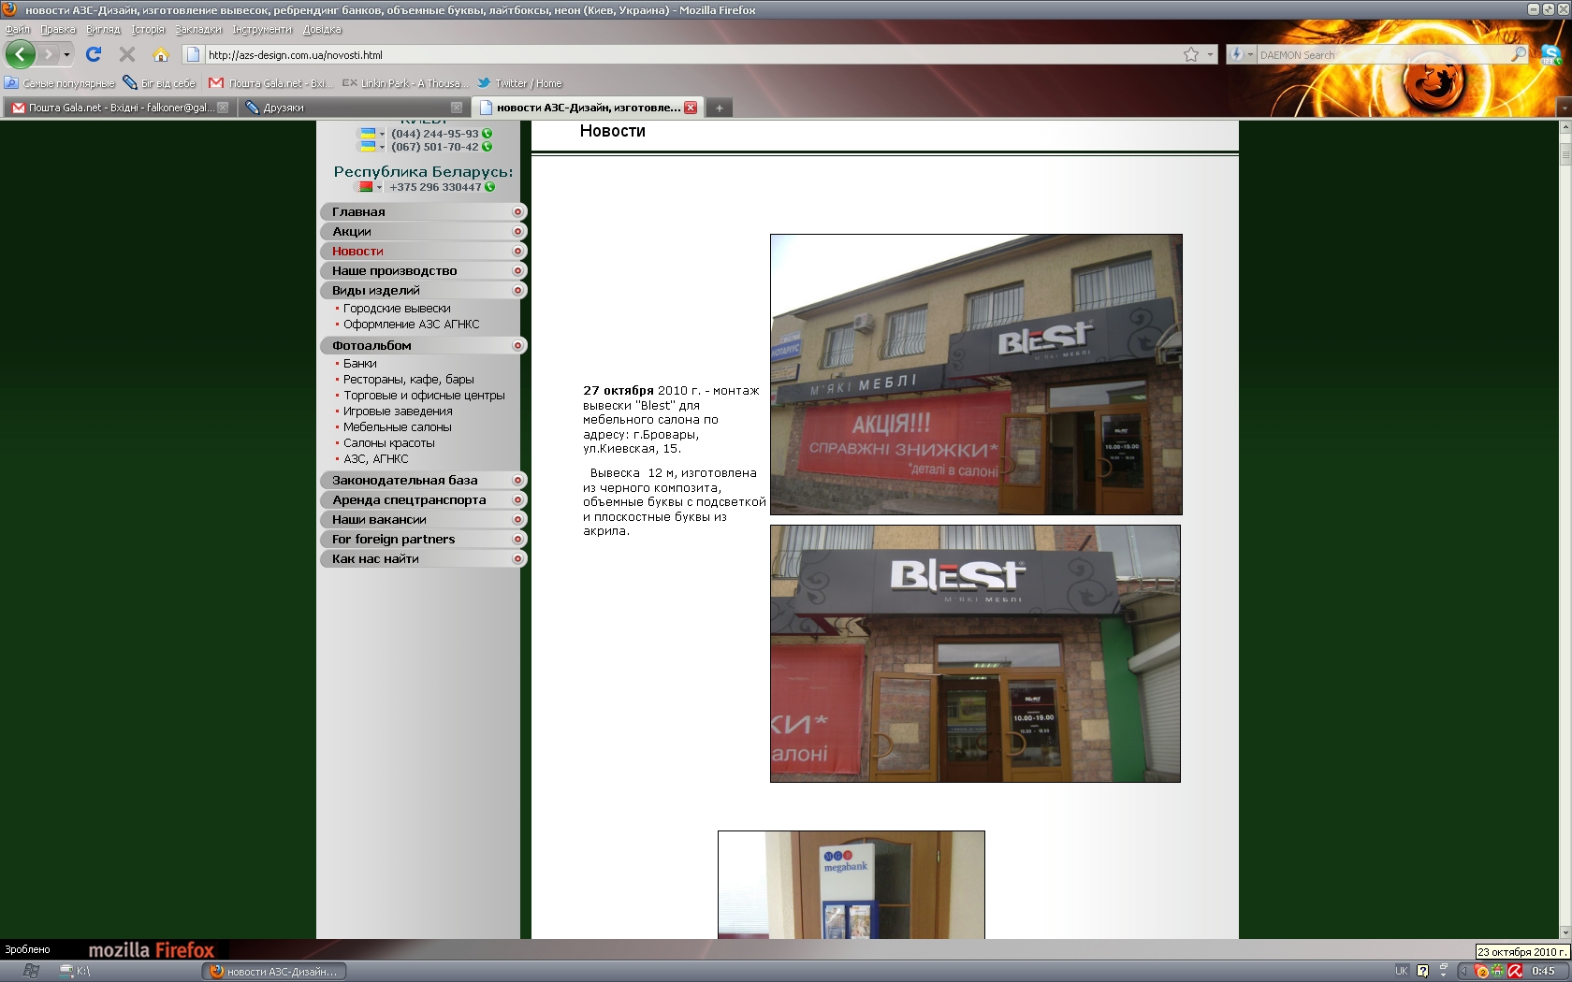Expand hidden system tray icons arrow

pos(1464,971)
